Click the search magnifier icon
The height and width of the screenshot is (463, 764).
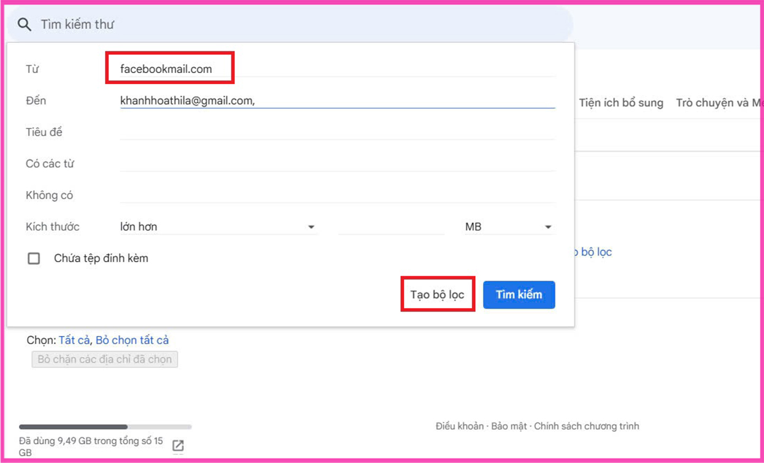click(24, 25)
